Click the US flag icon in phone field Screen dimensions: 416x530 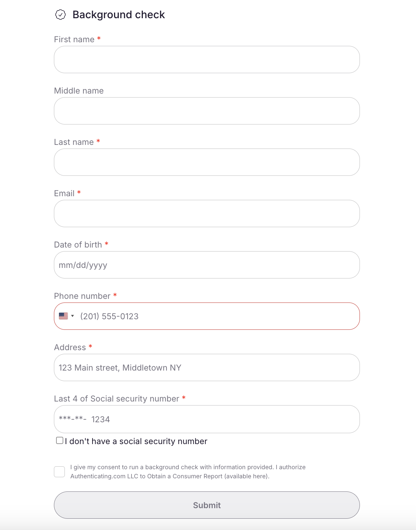tap(64, 316)
